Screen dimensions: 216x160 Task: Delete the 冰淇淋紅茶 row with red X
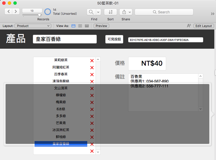click(92, 130)
